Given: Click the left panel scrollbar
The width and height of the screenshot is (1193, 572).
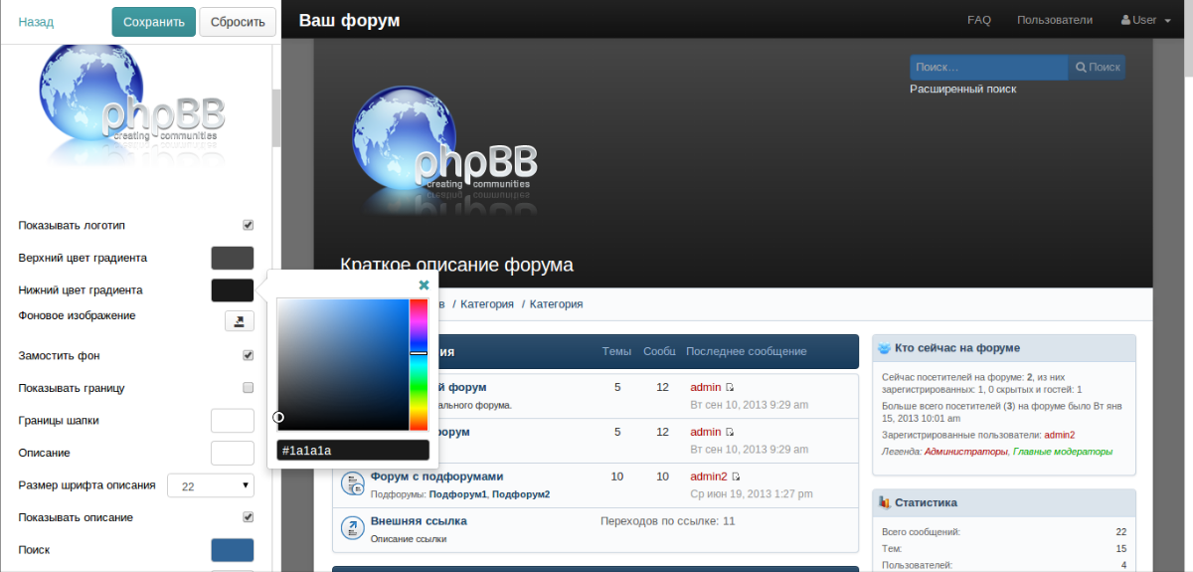Looking at the screenshot, I should tap(275, 118).
